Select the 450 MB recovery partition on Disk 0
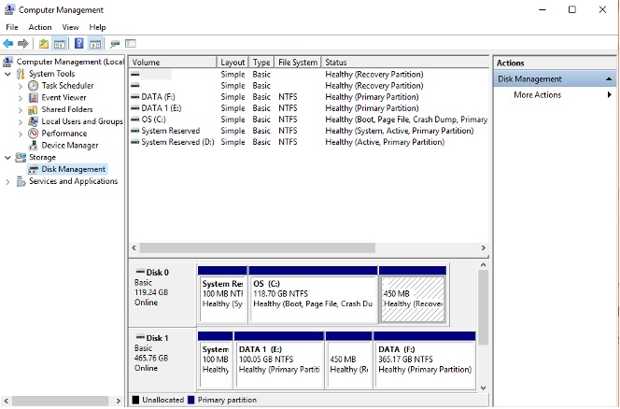This screenshot has width=620, height=409. pos(413,299)
